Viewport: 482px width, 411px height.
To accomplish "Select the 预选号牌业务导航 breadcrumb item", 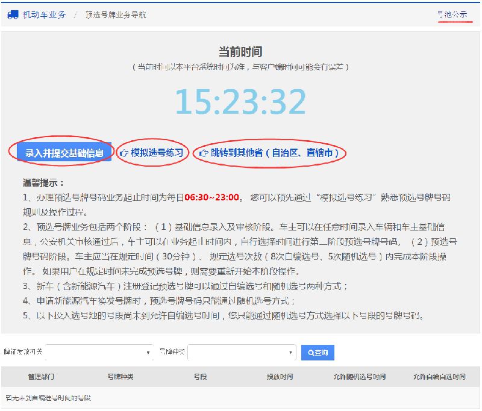I will [116, 14].
